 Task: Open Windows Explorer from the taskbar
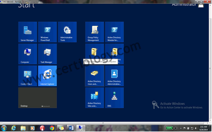(x=23, y=128)
